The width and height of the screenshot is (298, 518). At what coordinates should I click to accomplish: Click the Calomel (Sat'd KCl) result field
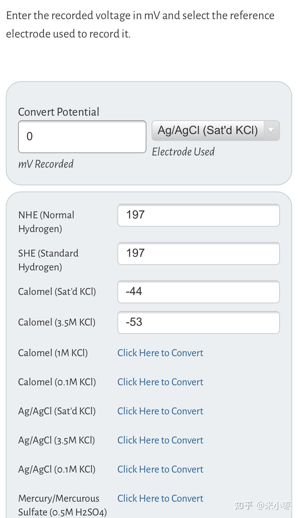pyautogui.click(x=198, y=292)
